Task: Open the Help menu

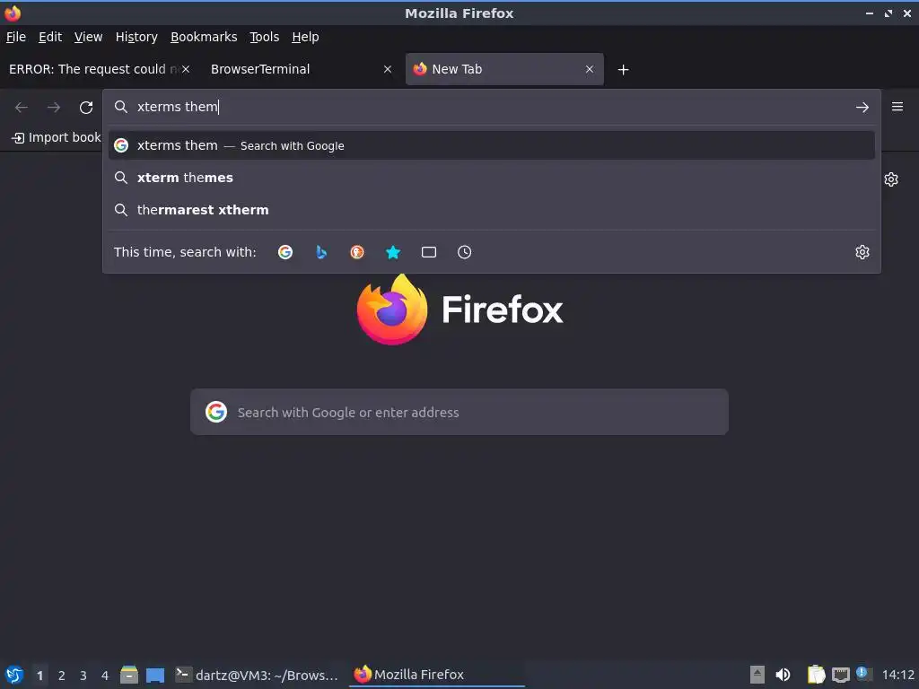Action: [305, 37]
